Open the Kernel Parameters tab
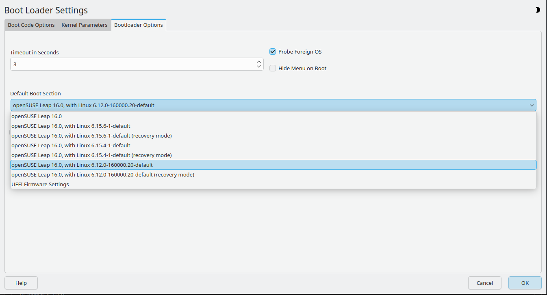 pyautogui.click(x=85, y=25)
